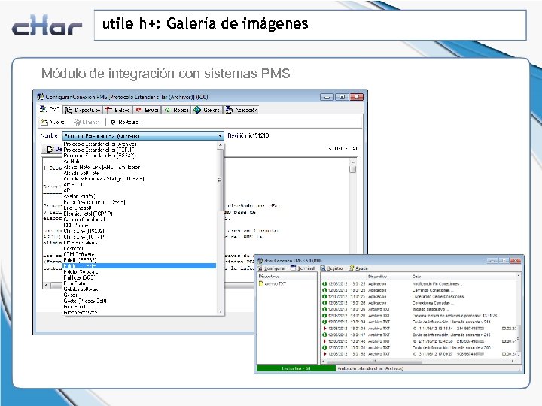Open the Configurar menu in cHar Conexión window
This screenshot has width=542, height=406.
click(271, 268)
